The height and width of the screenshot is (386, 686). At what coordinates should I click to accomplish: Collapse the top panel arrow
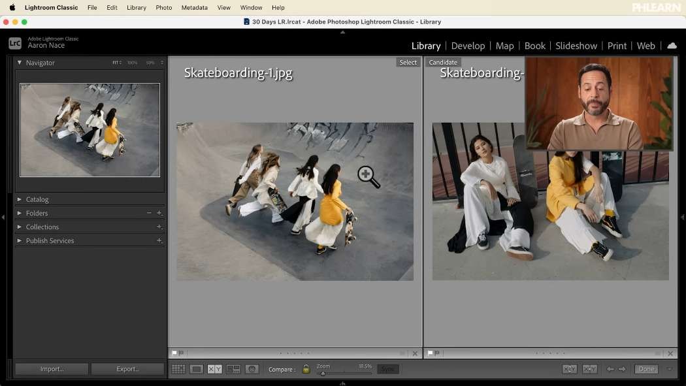tap(342, 32)
